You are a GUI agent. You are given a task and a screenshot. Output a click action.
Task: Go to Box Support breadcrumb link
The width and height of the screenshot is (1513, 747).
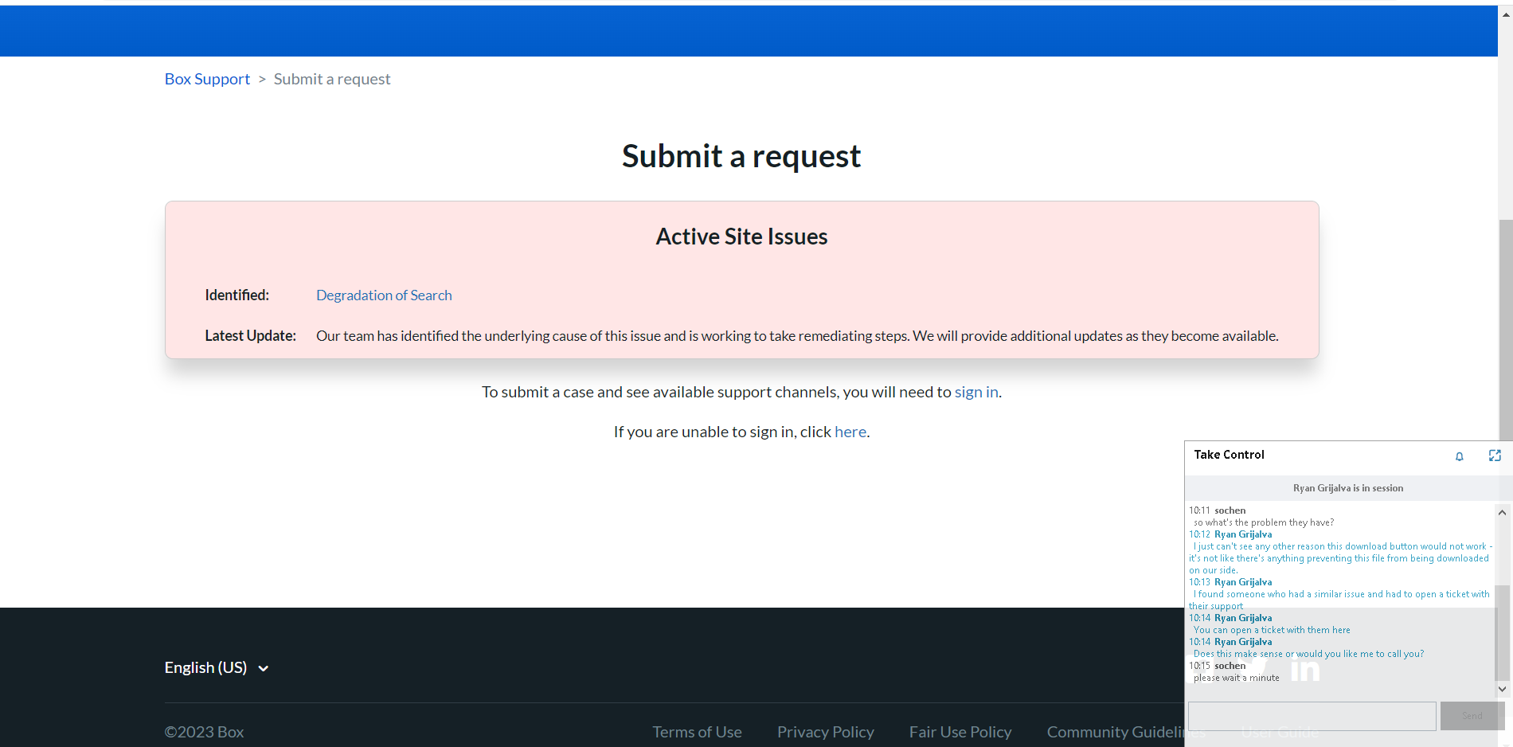207,79
